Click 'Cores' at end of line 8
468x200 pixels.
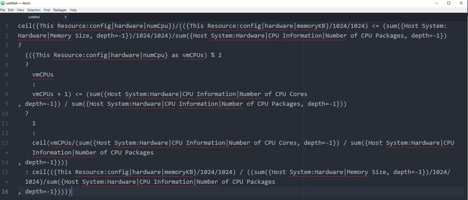point(298,94)
